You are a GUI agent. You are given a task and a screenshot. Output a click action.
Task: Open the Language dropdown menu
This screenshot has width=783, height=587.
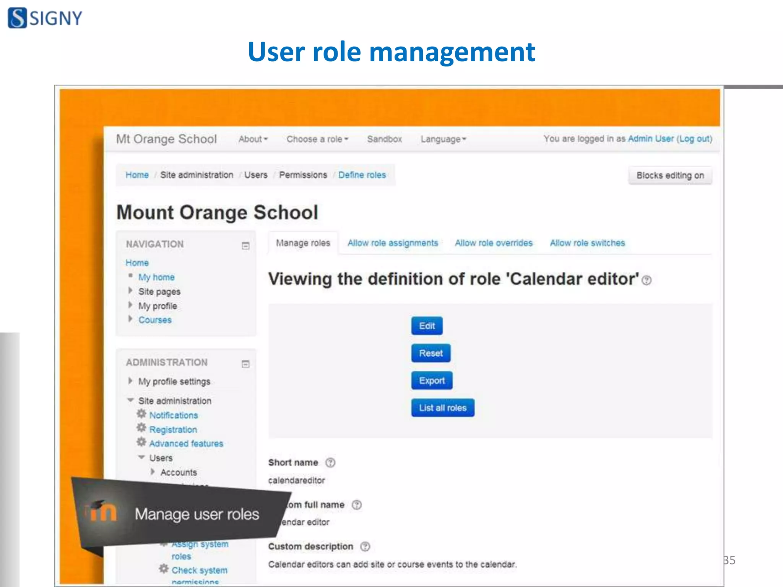click(443, 139)
